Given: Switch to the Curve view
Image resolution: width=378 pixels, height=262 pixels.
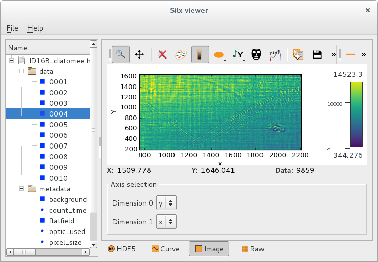Looking at the screenshot, I should point(165,249).
